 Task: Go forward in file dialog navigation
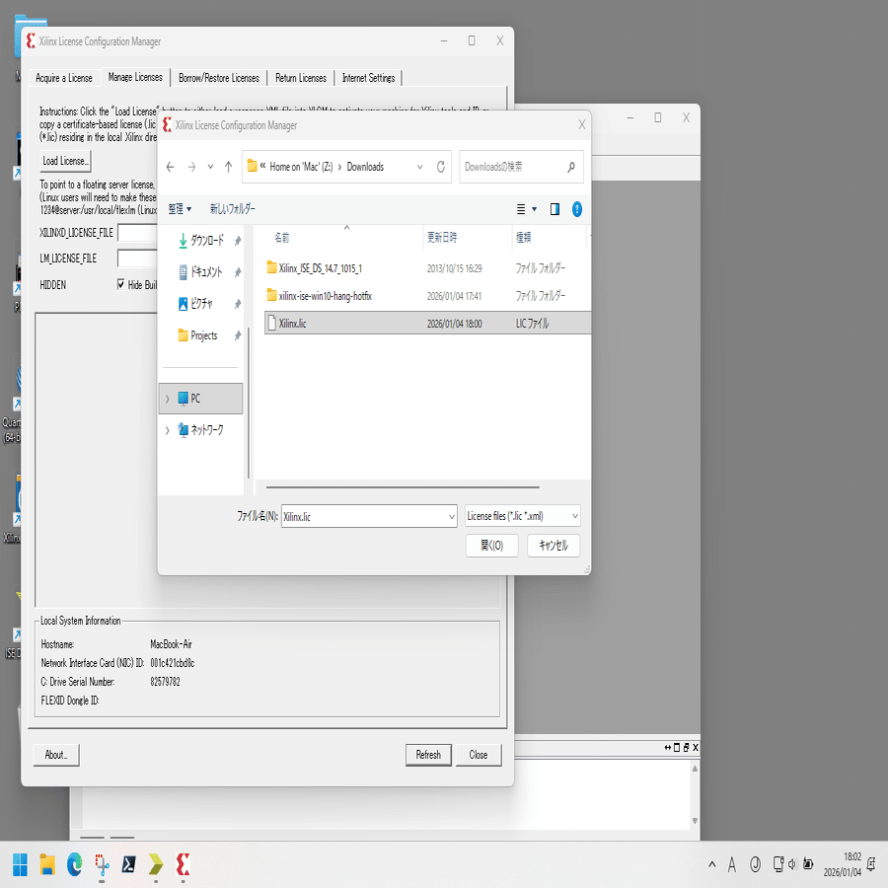click(191, 167)
